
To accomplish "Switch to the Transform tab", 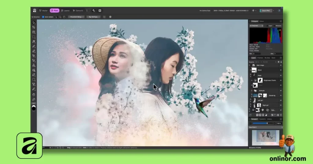I will click(x=262, y=119).
